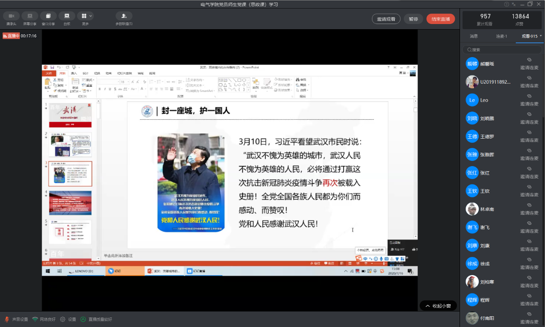Click the viewer search (搜索) field
The image size is (545, 327).
502,50
